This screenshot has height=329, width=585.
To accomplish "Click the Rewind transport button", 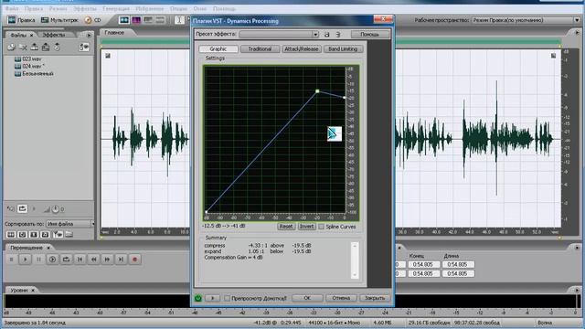I will click(x=93, y=260).
